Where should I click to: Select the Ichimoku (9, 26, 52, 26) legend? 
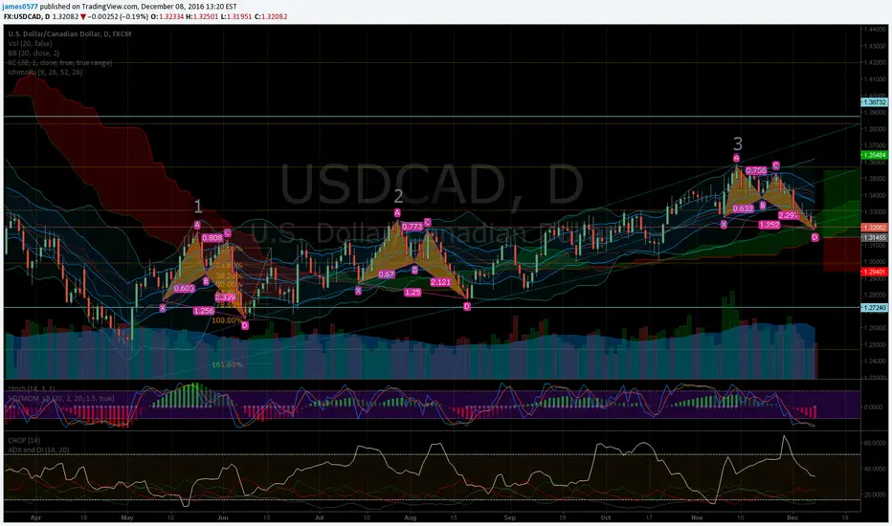pyautogui.click(x=45, y=73)
